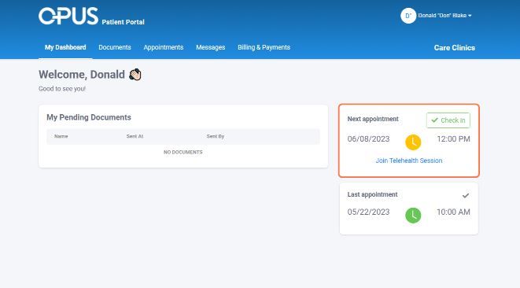
Task: Click the Good to see you! text
Action: pyautogui.click(x=62, y=89)
